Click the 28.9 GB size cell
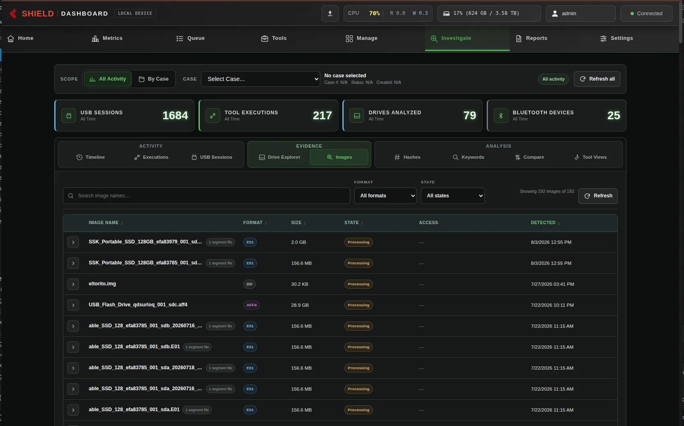684x426 pixels. [300, 305]
